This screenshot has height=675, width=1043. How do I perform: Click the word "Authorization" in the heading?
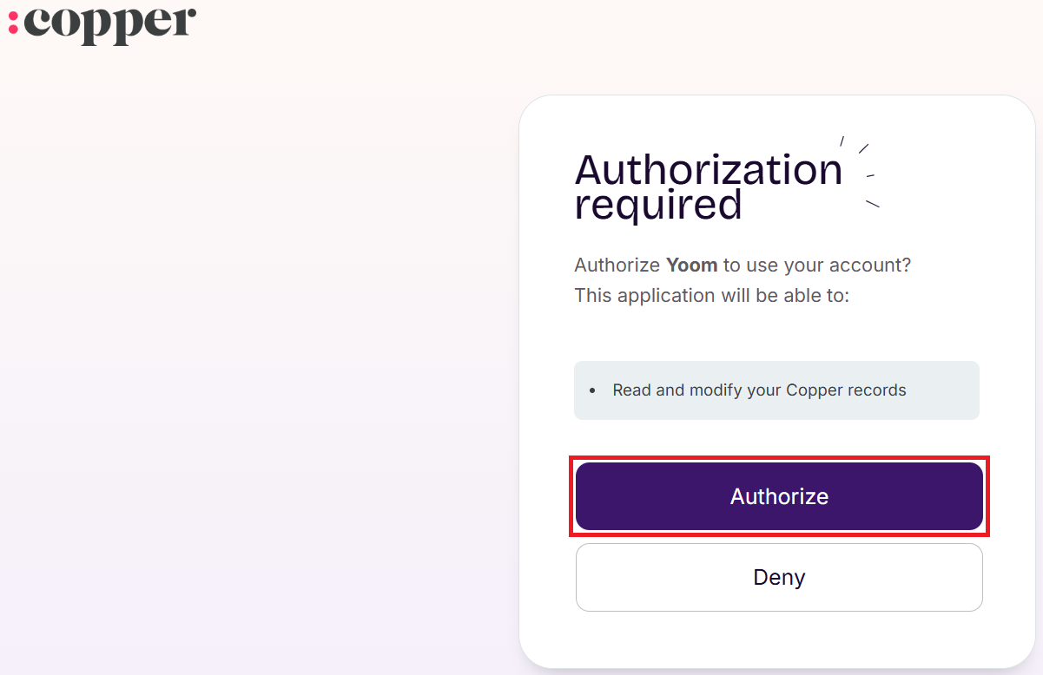pos(709,170)
